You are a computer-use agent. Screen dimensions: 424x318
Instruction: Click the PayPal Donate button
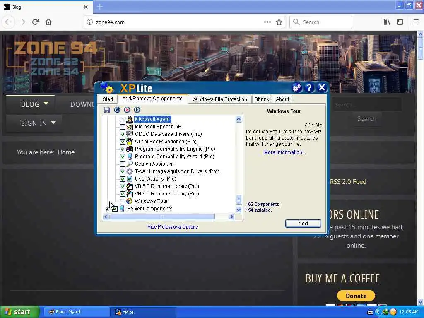[356, 296]
